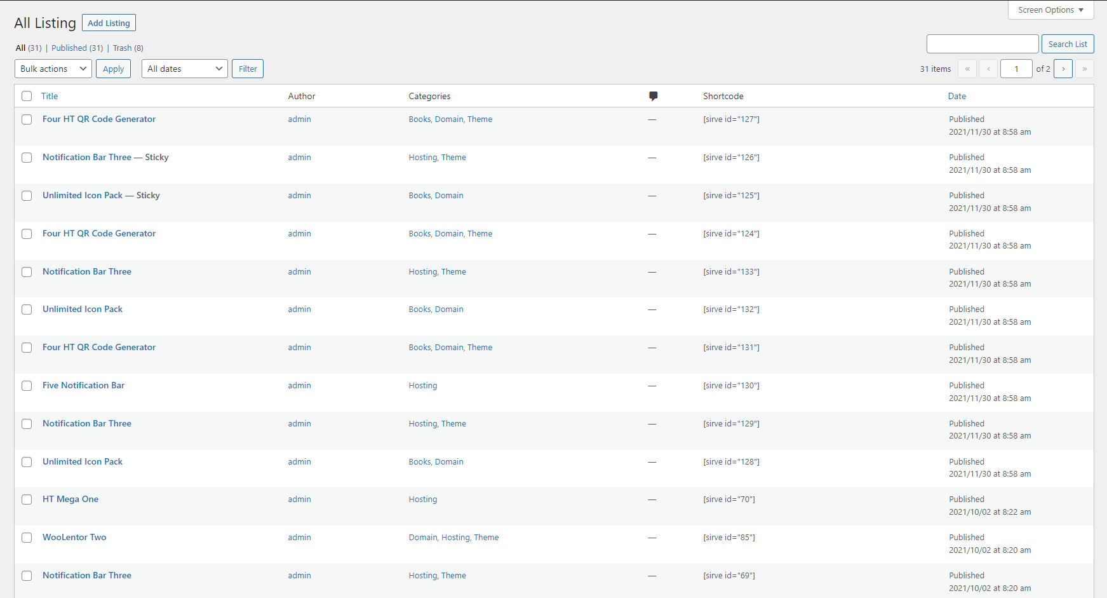Apply the selected bulk action
The width and height of the screenshot is (1107, 598).
(113, 69)
